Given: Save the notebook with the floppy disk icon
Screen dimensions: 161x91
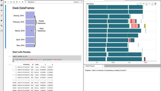Looking at the screenshot, I should point(5,2).
